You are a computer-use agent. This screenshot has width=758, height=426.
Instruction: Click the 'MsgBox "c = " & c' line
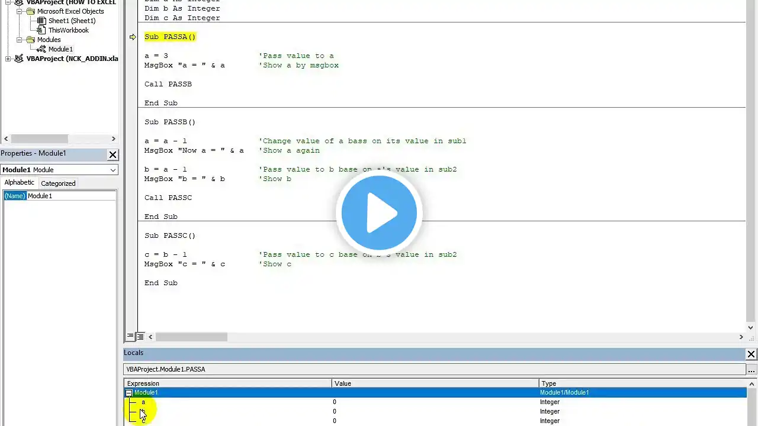click(x=185, y=264)
